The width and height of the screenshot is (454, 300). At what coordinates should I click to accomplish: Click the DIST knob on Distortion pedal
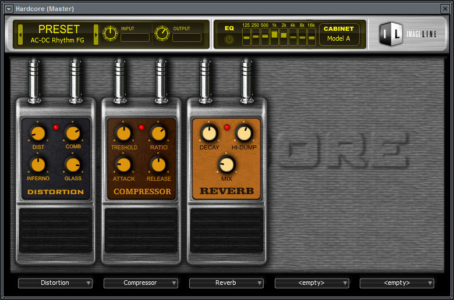[x=38, y=134]
